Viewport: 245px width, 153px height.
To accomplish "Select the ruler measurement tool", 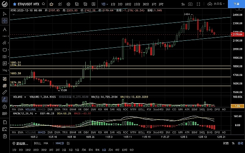I will click(4, 92).
